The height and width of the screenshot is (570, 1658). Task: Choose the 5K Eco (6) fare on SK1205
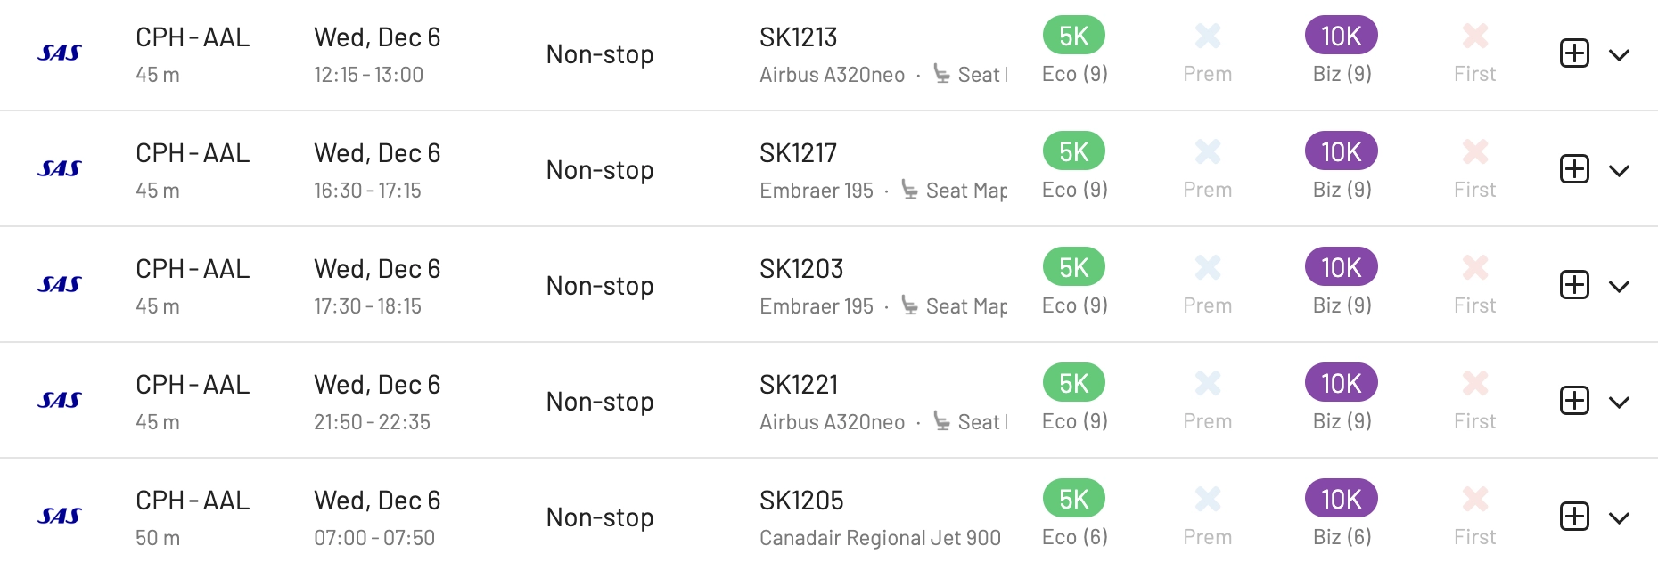pos(1074,499)
